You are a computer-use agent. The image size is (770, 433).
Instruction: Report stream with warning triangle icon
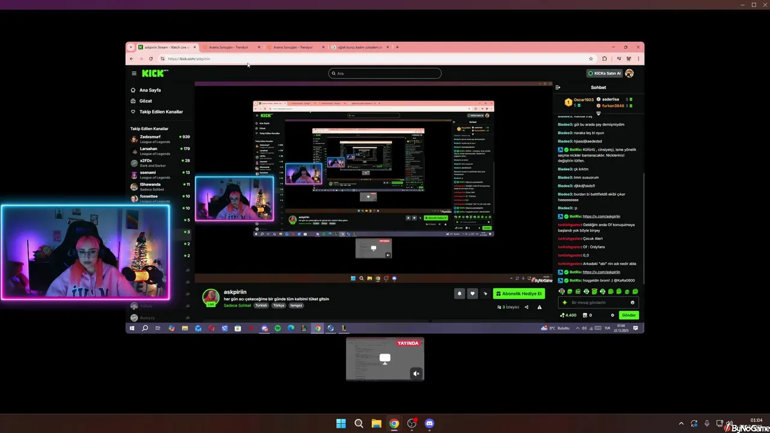(x=539, y=307)
